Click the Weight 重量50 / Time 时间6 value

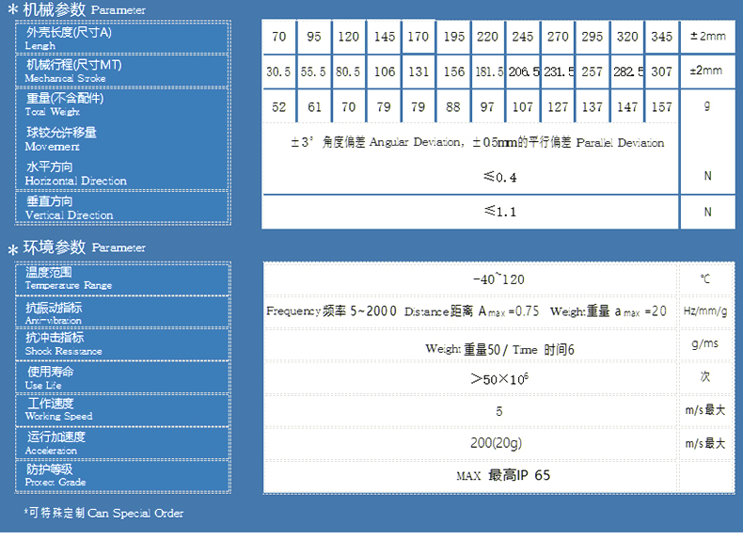click(499, 350)
